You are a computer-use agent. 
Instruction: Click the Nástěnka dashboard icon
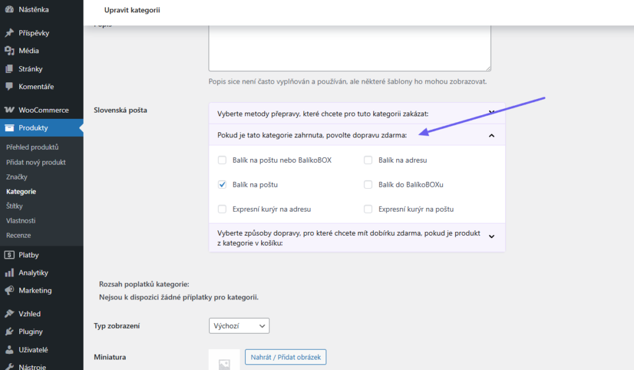click(9, 9)
